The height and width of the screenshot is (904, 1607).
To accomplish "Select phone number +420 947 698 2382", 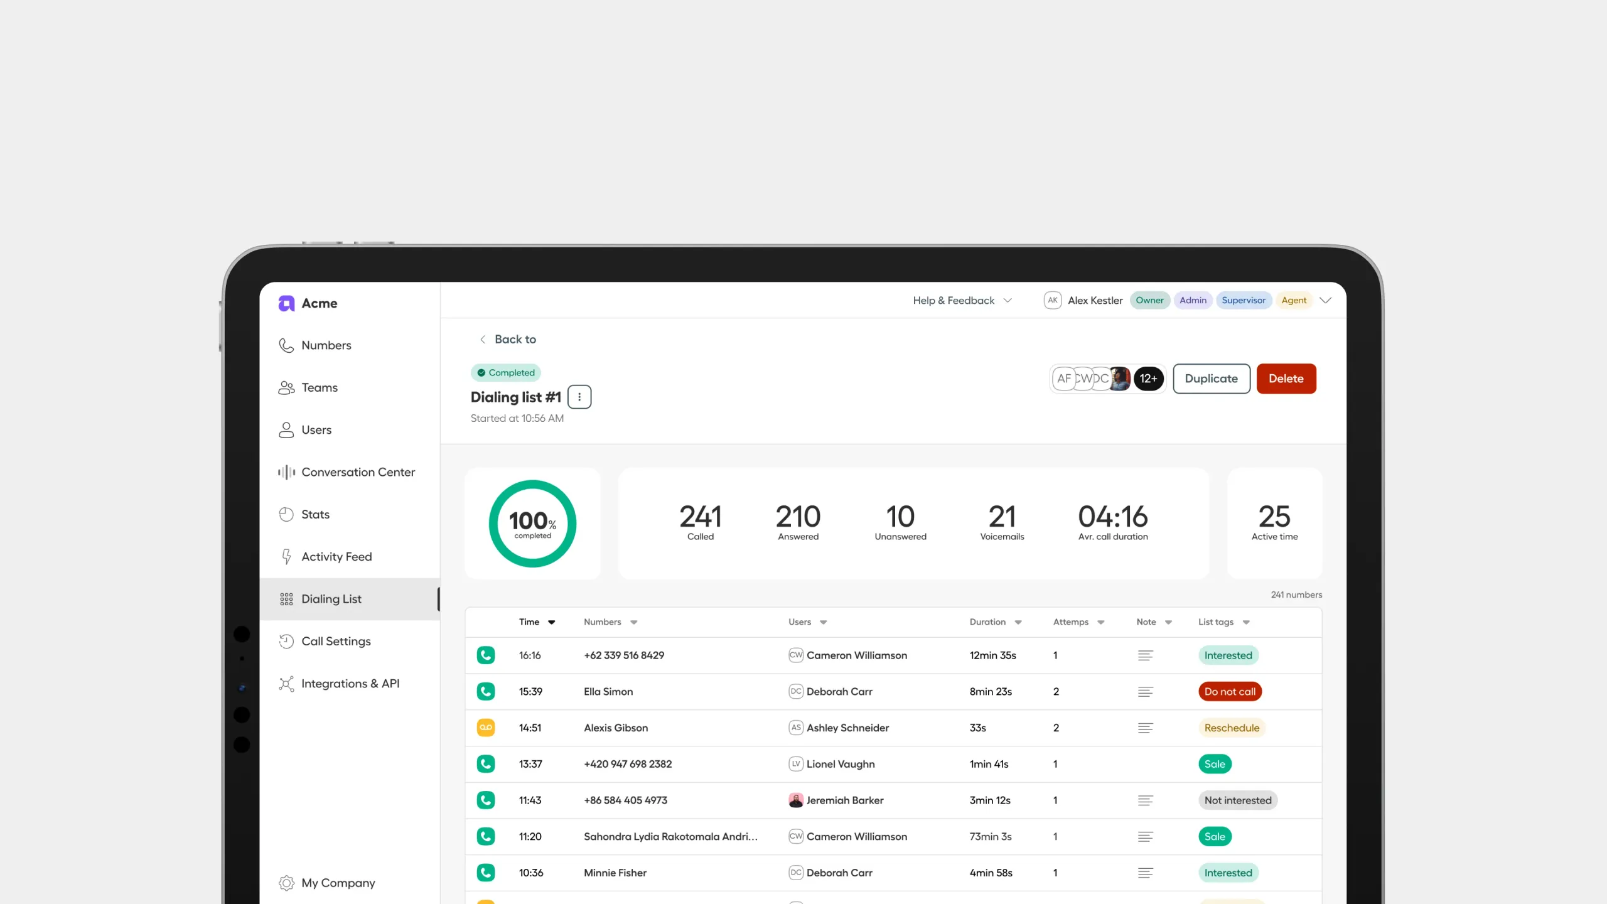I will (x=628, y=764).
